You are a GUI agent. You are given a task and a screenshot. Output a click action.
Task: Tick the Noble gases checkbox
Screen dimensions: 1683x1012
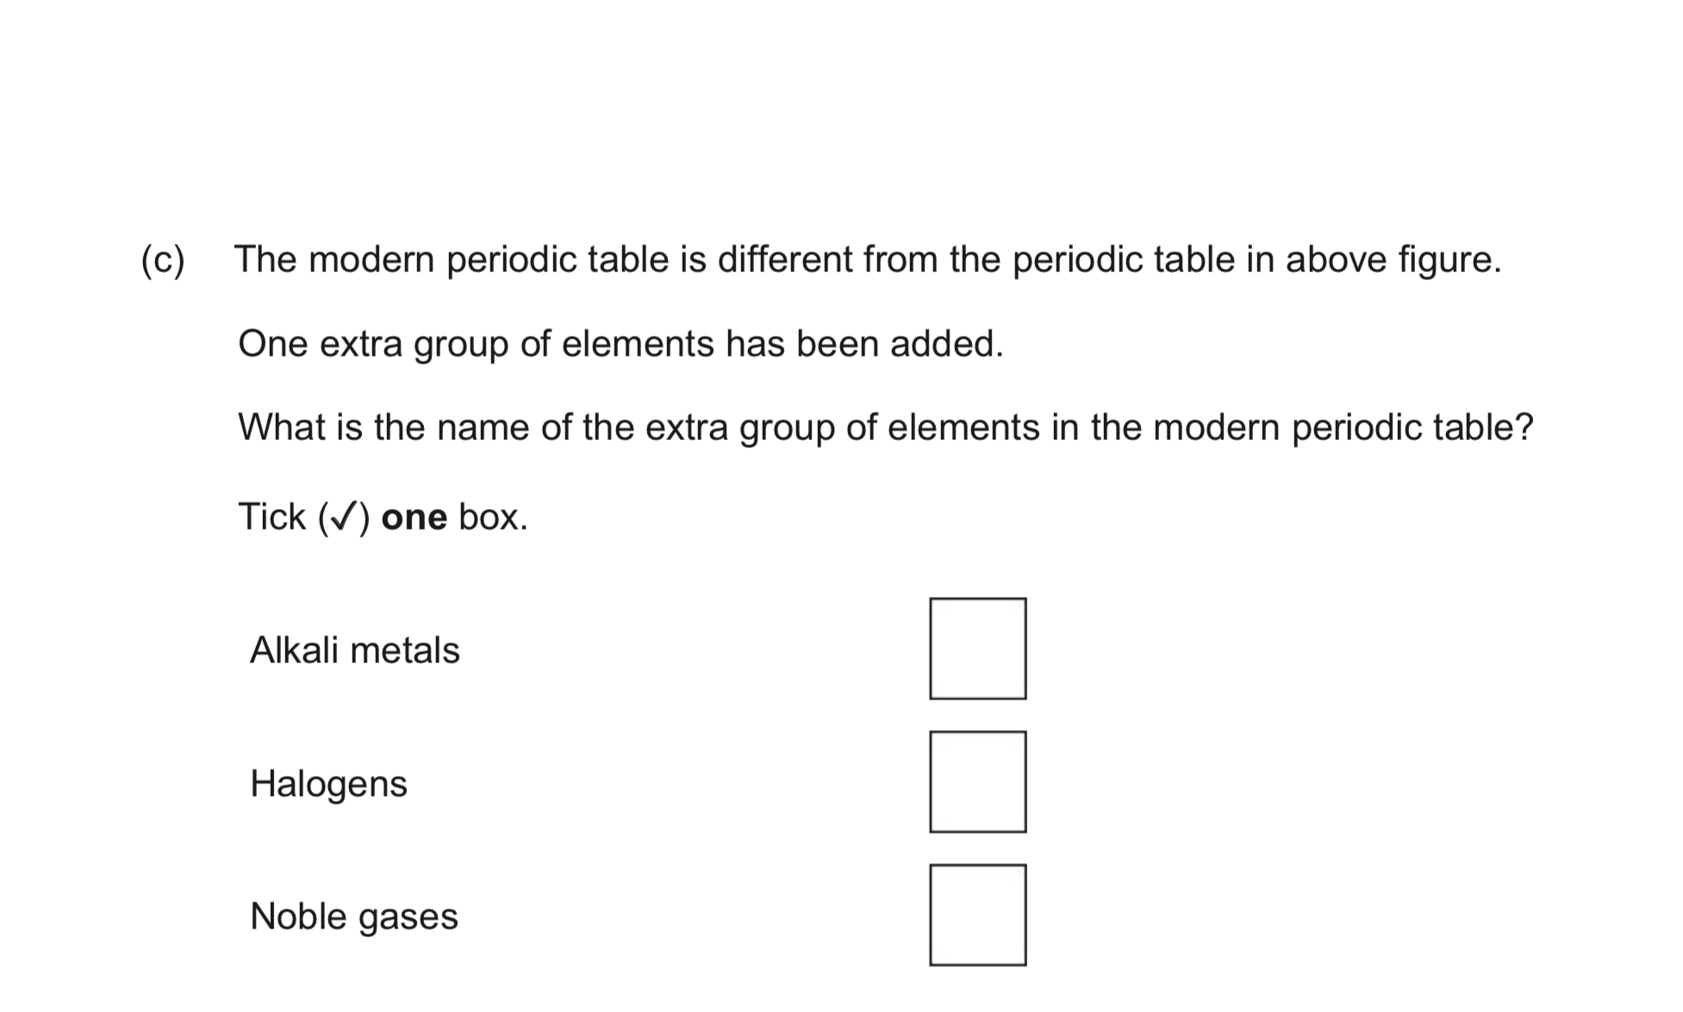click(x=977, y=915)
